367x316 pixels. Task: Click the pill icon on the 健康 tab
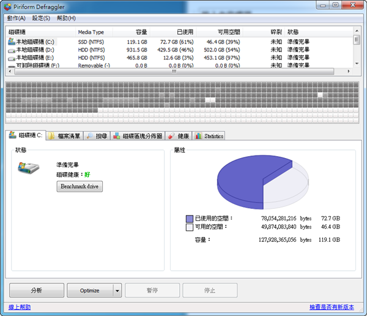pyautogui.click(x=171, y=136)
